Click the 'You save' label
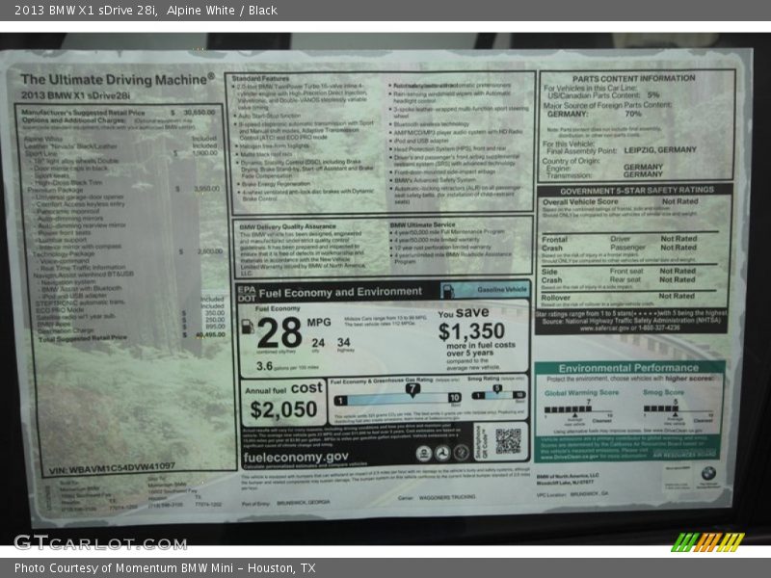 (464, 312)
